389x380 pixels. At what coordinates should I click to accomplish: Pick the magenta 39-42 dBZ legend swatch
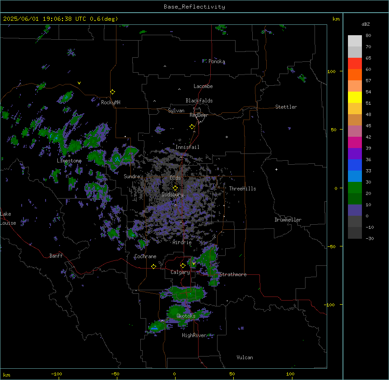click(x=355, y=142)
